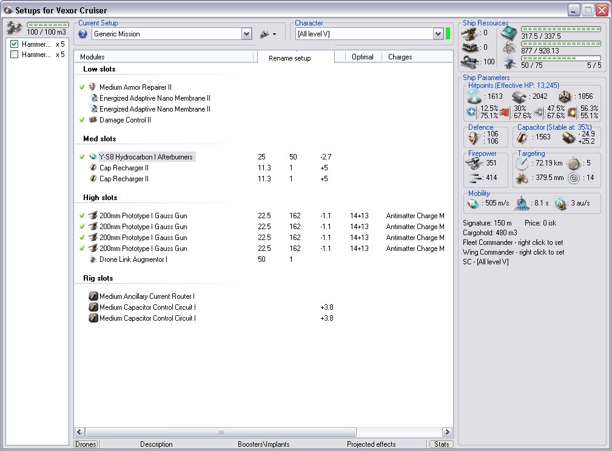Toggle active checkmark on Medium Armor Repairer II
612x451 pixels.
82,87
